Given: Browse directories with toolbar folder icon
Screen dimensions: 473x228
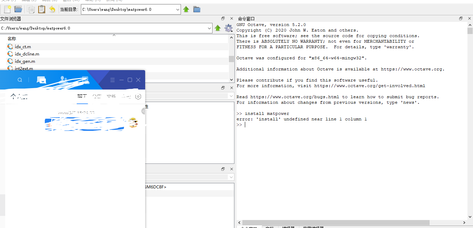Looking at the screenshot, I should pyautogui.click(x=197, y=9).
